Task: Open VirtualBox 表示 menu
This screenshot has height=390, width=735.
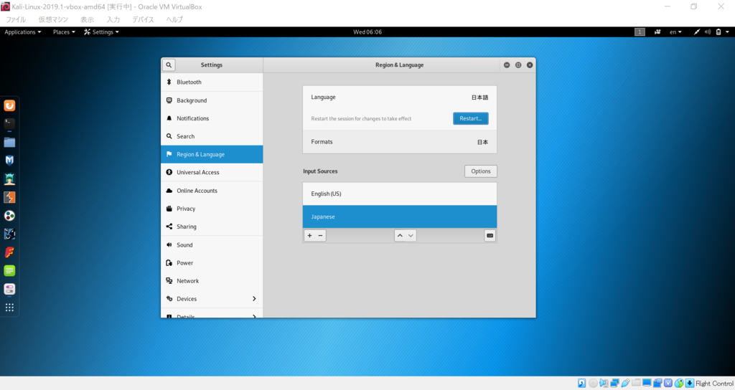Action: point(87,19)
